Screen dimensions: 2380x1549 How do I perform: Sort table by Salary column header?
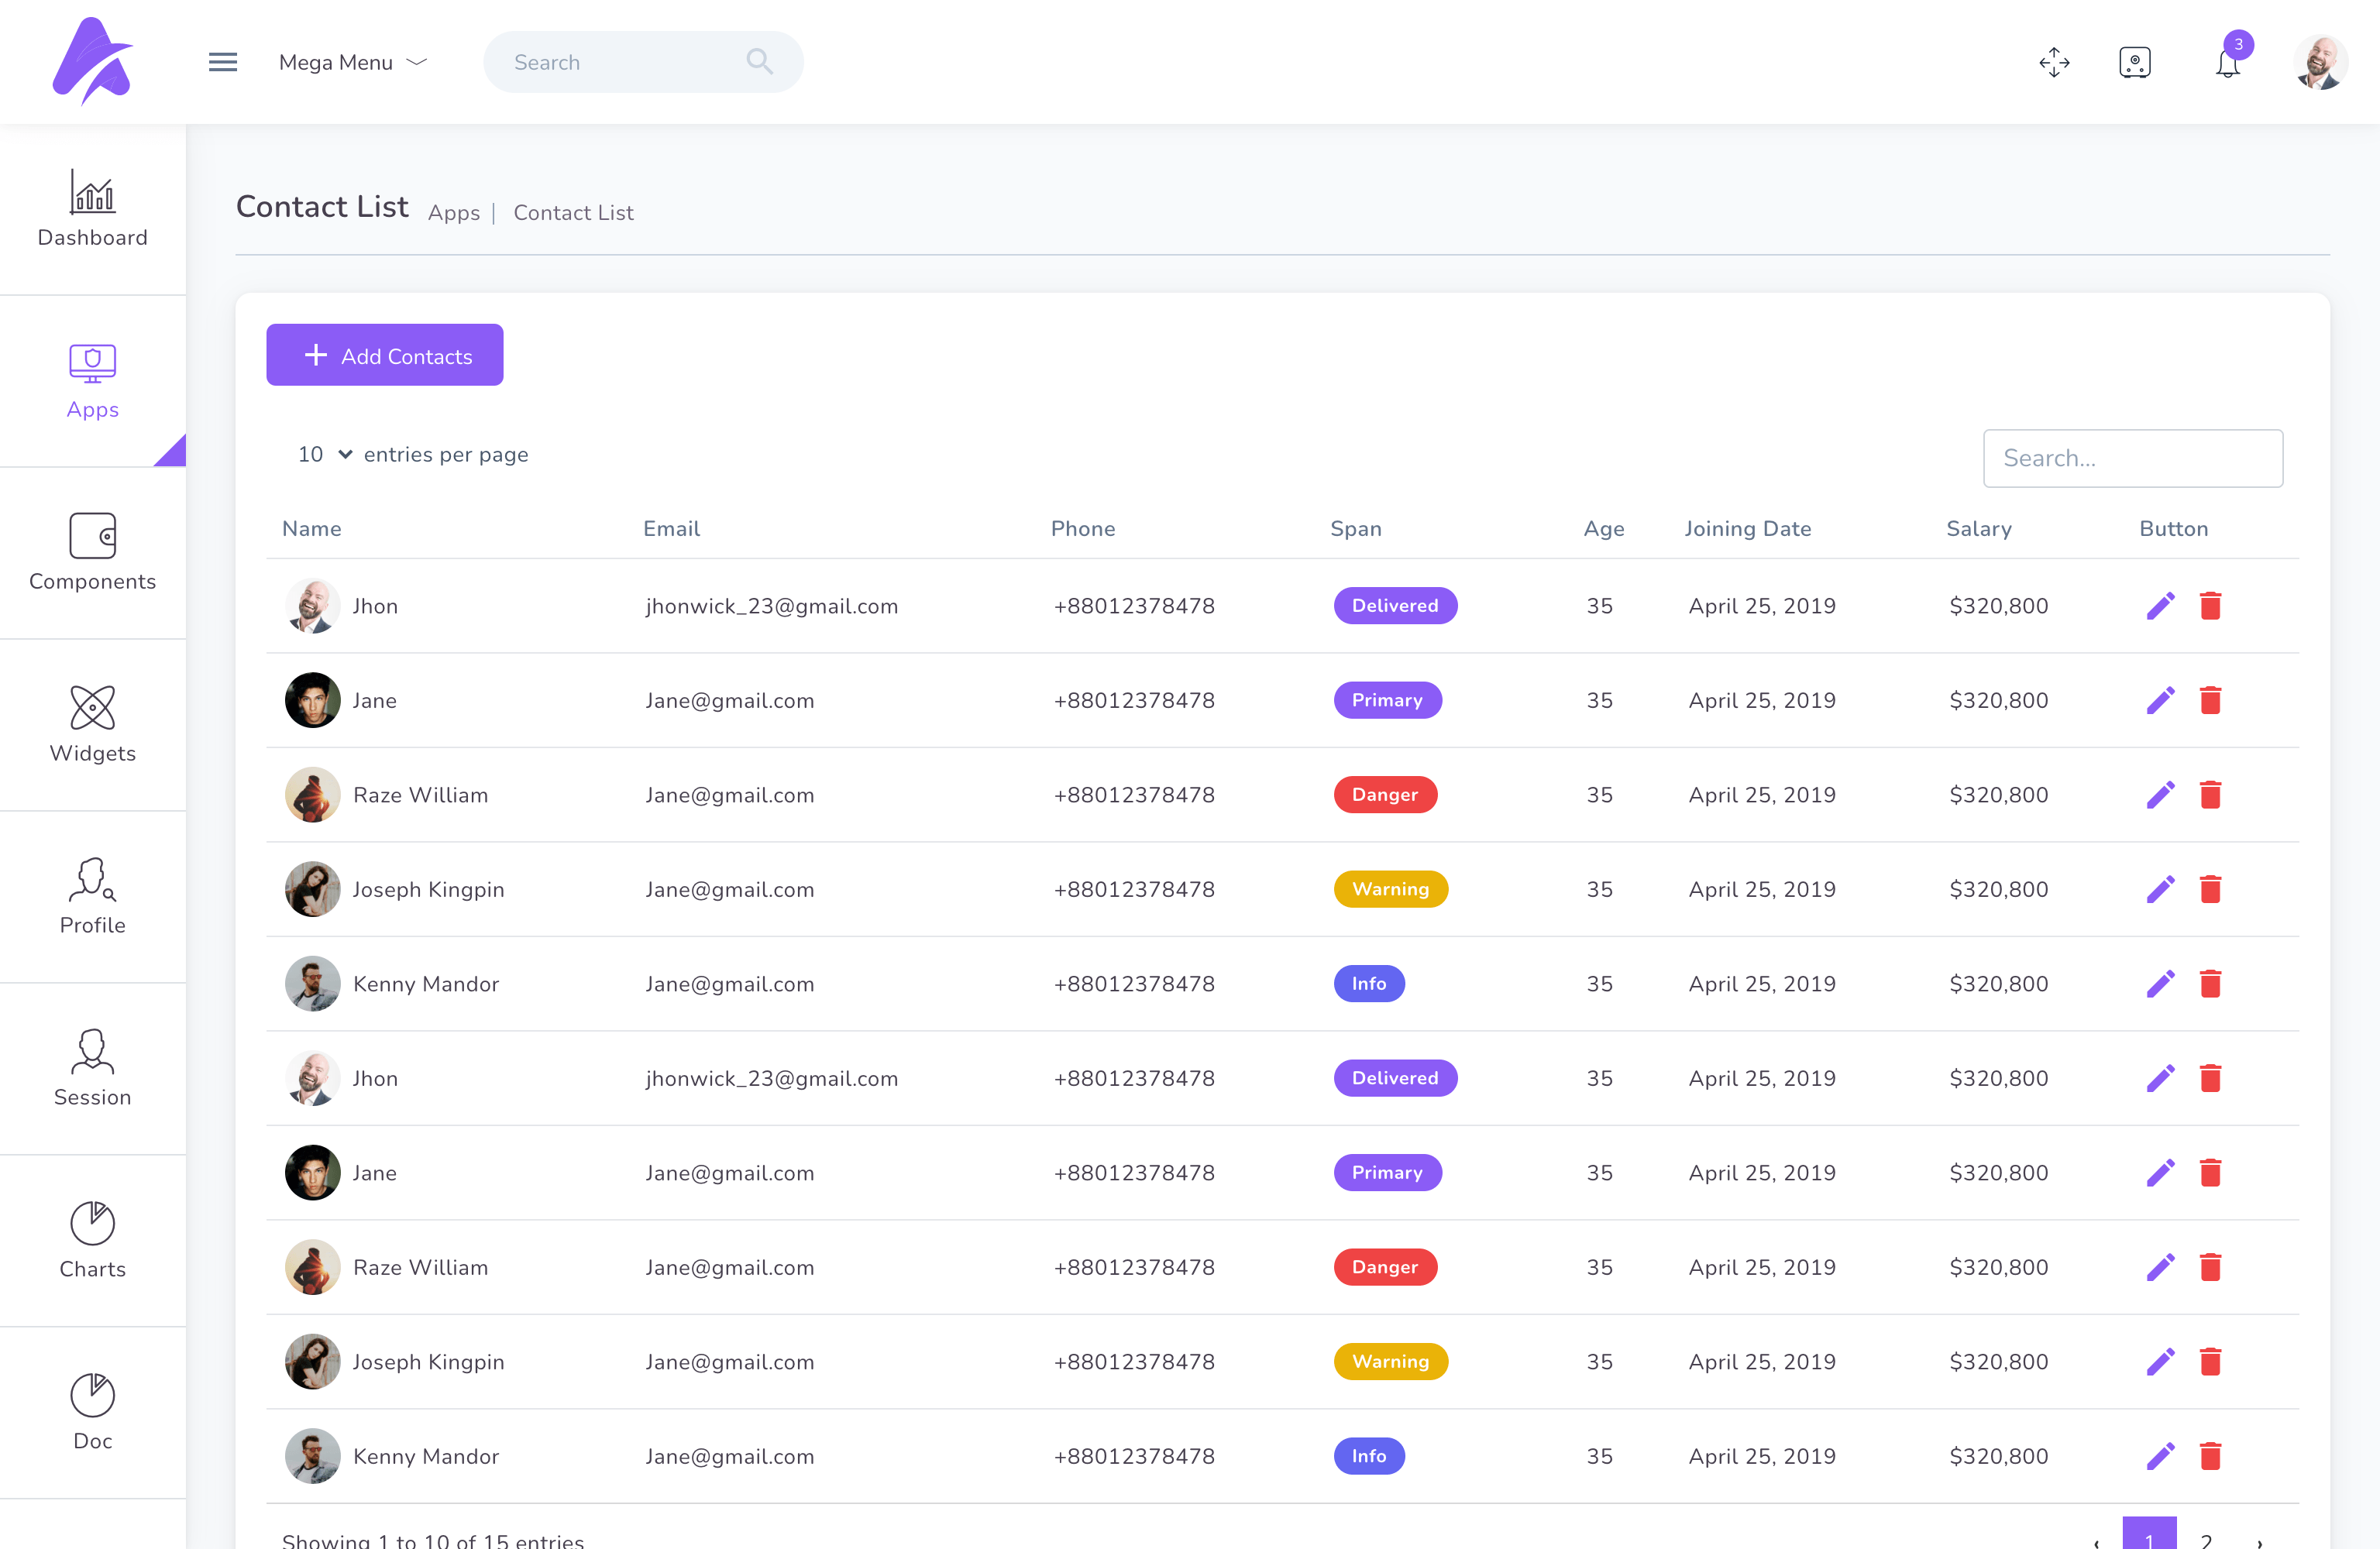tap(1978, 528)
